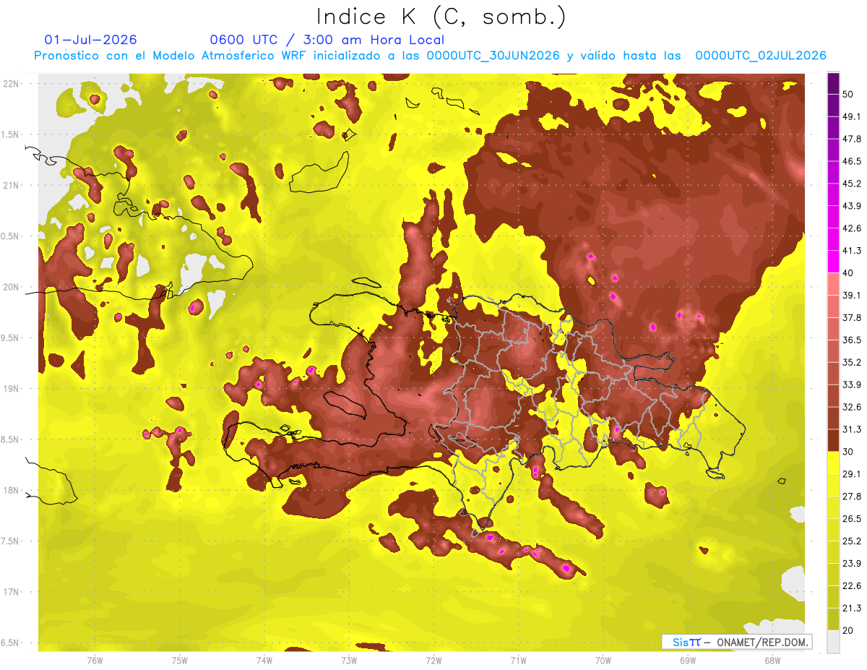Viewport: 867px width, 670px height.
Task: Click the "18N" latitude label
Action: pos(10,490)
